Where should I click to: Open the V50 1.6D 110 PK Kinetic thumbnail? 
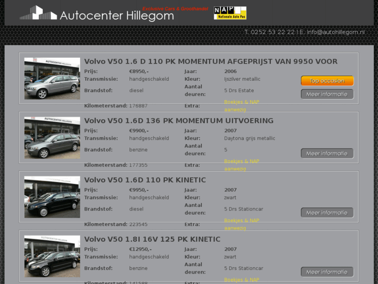coord(52,197)
